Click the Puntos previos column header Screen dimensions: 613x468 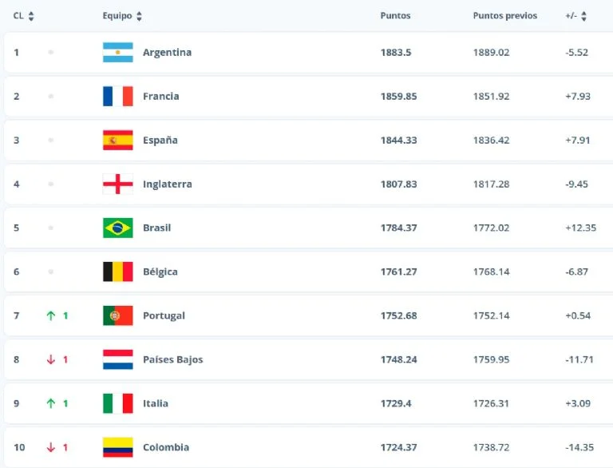click(504, 16)
